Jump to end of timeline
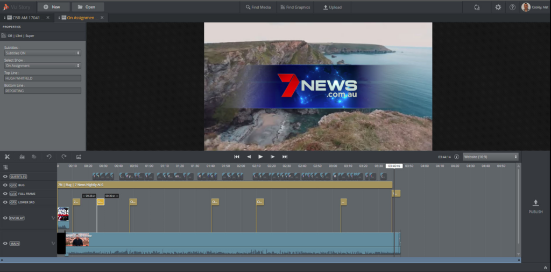 click(285, 157)
